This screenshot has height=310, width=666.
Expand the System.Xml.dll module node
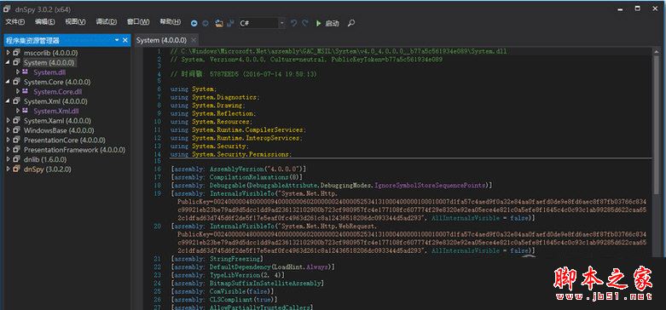(x=18, y=111)
